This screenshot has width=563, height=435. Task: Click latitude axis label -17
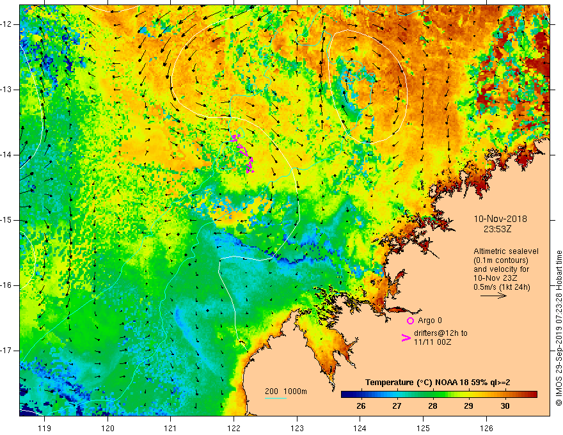pos(7,351)
